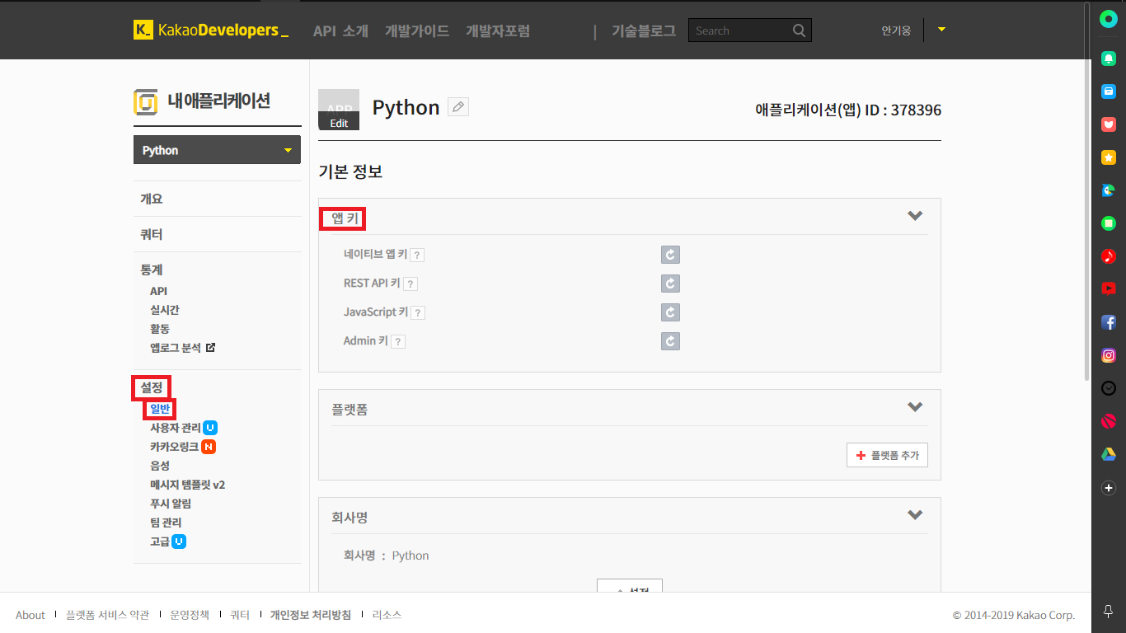Regenerate the Admin 키
This screenshot has width=1126, height=633.
[670, 341]
